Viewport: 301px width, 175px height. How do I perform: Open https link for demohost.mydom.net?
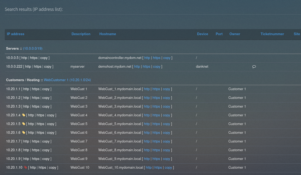coord(147,66)
